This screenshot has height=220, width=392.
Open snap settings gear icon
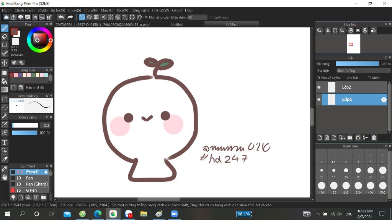139,17
